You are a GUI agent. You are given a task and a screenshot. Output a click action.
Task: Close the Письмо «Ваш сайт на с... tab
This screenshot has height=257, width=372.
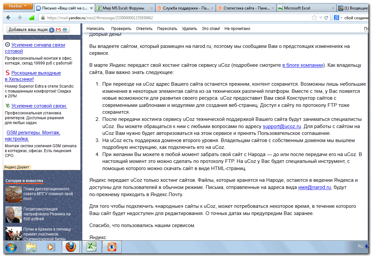click(x=91, y=8)
